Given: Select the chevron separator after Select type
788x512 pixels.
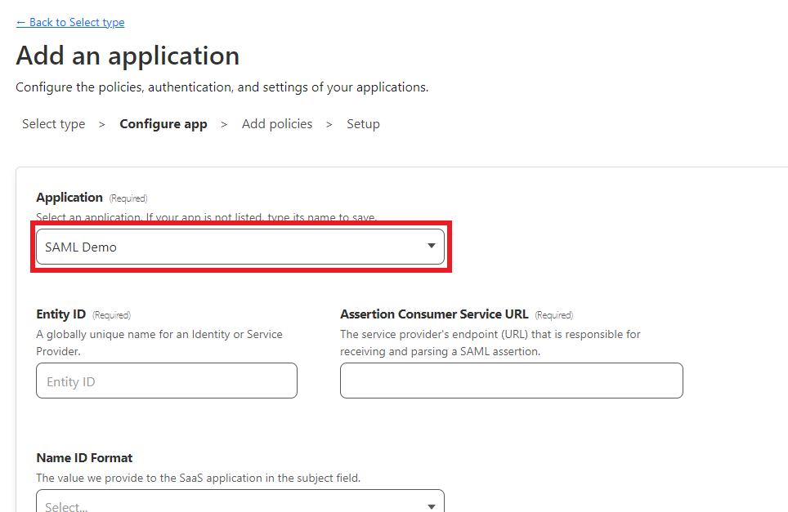Looking at the screenshot, I should 101,123.
